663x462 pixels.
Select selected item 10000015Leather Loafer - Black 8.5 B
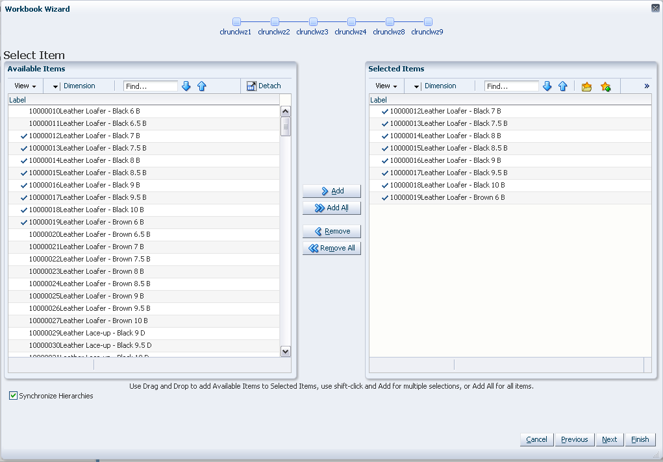point(510,148)
